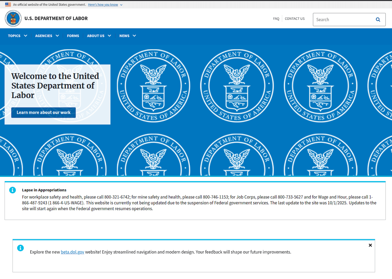Go to Contact Us page
Viewport: 392px width, 279px height.
point(295,19)
